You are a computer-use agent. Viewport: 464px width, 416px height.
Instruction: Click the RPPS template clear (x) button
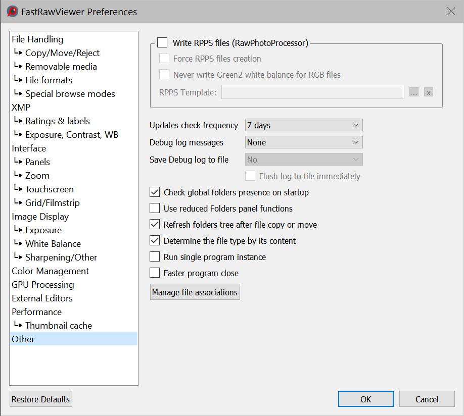pos(428,92)
